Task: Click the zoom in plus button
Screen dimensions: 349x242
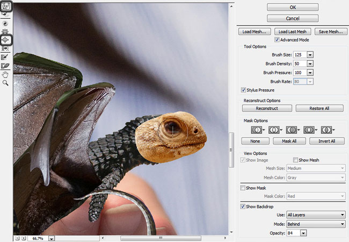Action: [x=24, y=238]
